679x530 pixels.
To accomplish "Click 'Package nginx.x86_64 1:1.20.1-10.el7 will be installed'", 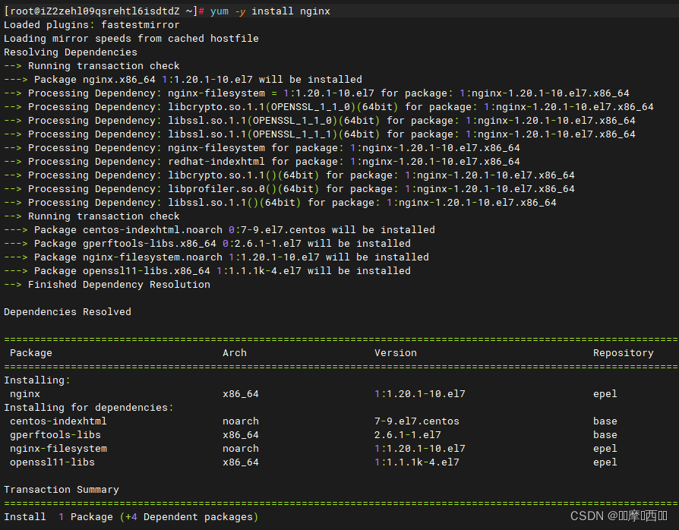I will 198,80.
